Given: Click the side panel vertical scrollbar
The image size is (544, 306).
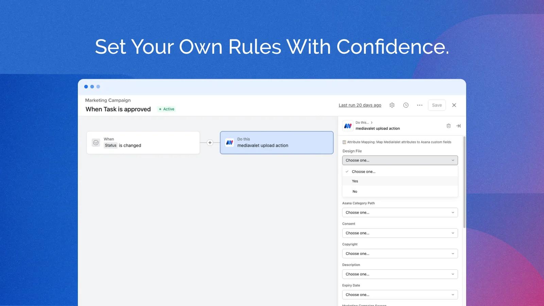Looking at the screenshot, I should pyautogui.click(x=464, y=182).
